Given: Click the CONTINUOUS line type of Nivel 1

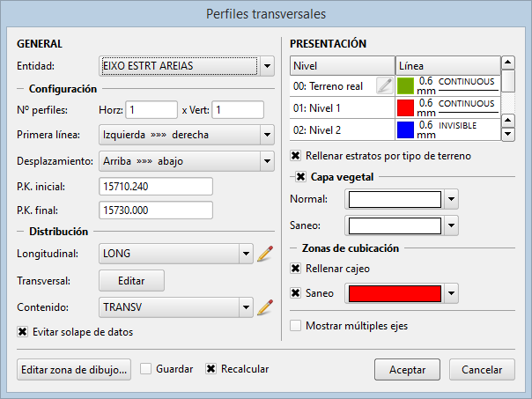Looking at the screenshot, I should 468,106.
